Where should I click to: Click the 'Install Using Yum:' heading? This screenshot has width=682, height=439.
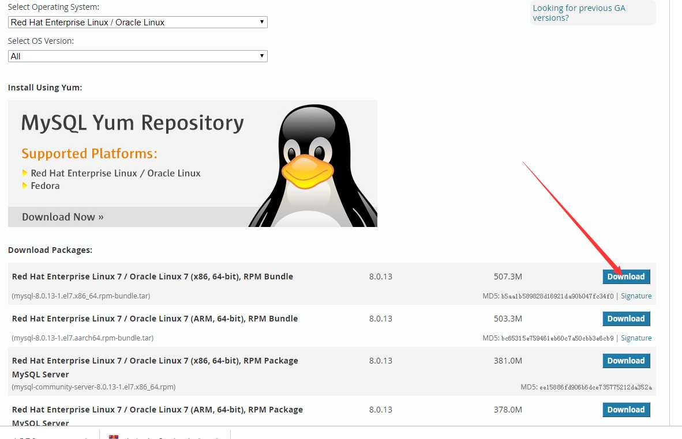pos(45,88)
